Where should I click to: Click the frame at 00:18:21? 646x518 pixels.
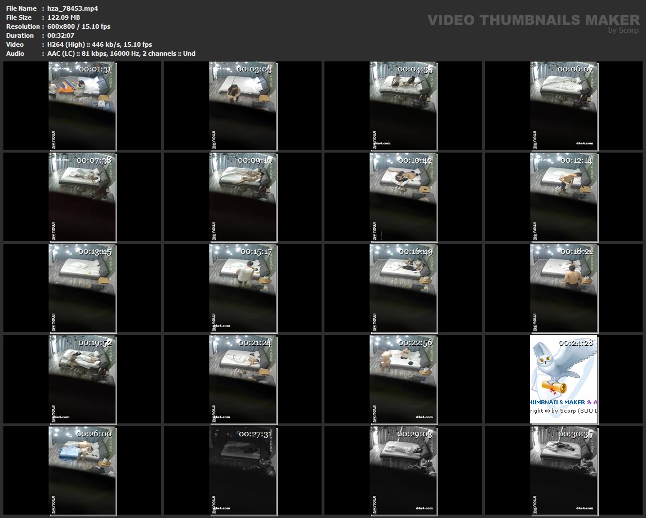[x=564, y=288]
